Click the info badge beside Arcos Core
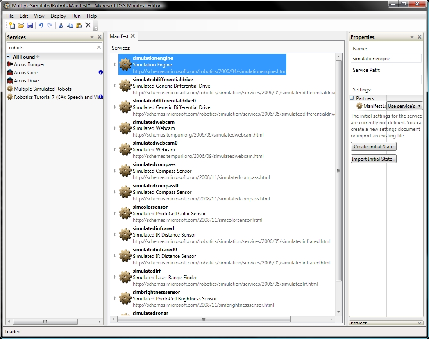Viewport: 429px width, 339px height. [x=101, y=72]
